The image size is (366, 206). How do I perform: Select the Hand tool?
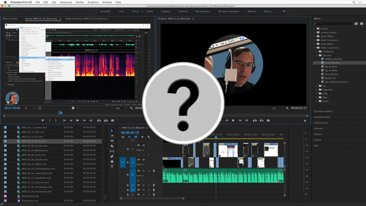click(112, 162)
